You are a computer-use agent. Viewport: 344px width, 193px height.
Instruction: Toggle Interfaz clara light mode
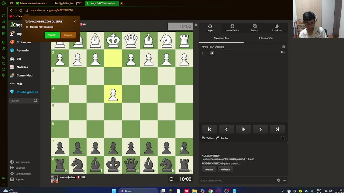coord(20,162)
